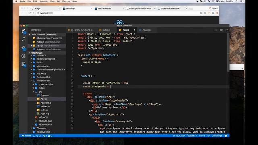Click the Ln 16, Col 24 cursor position
This screenshot has width=258, height=145.
(x=179, y=136)
